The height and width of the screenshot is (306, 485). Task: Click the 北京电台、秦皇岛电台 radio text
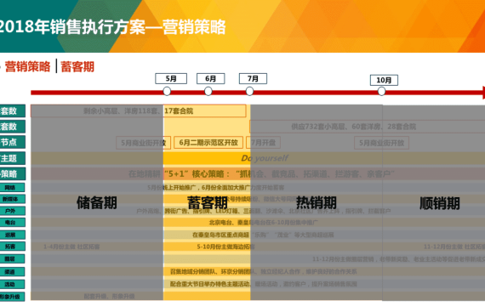point(263,223)
